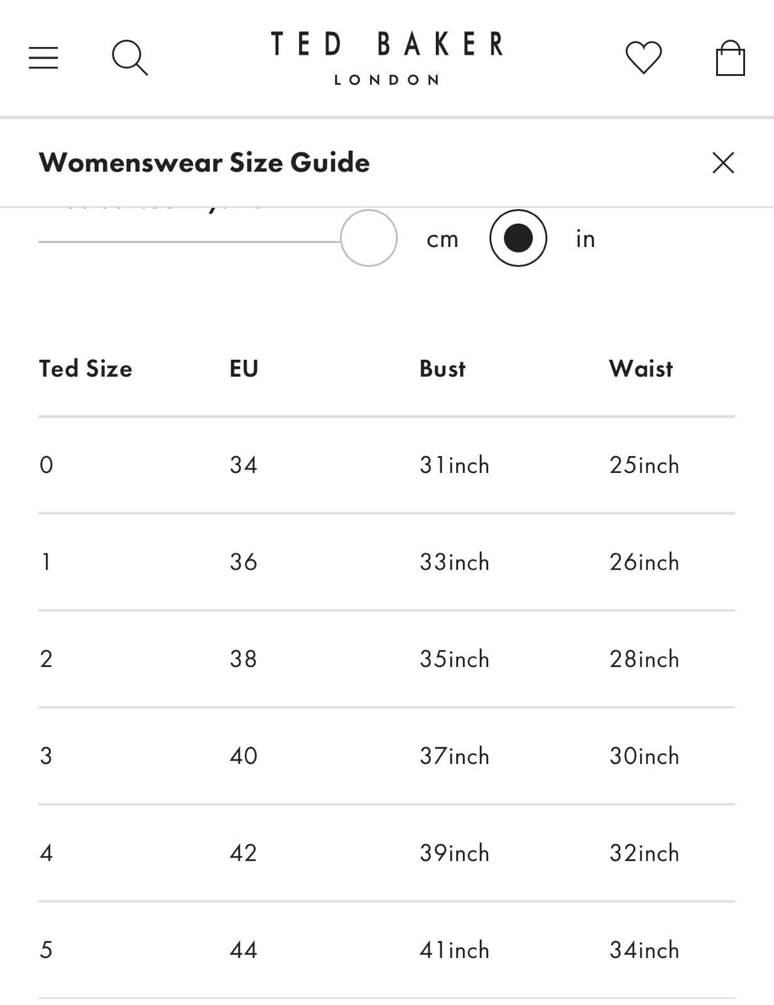The width and height of the screenshot is (774, 1005).
Task: Click the Bust column header
Action: [x=442, y=369]
